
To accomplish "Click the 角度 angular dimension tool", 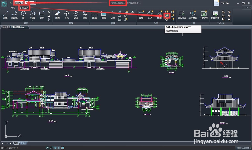I will [x=159, y=15].
